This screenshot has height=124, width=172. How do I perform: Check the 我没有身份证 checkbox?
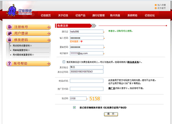pyautogui.click(x=64, y=62)
